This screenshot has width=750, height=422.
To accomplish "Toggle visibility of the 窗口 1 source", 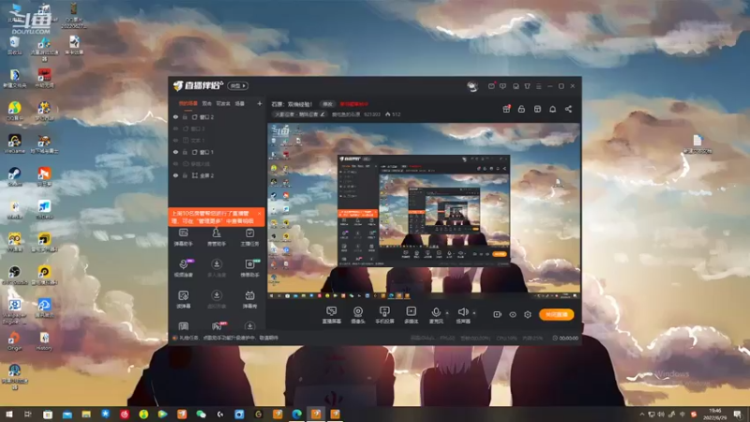I will pyautogui.click(x=175, y=152).
